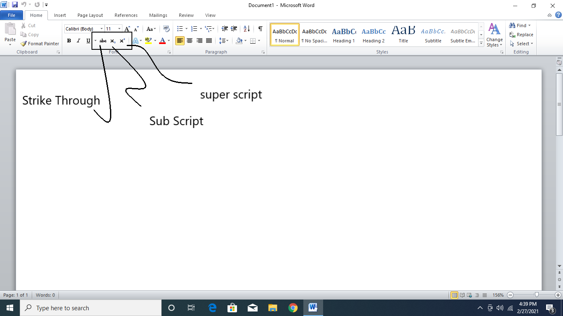Click the Sort A to Z icon

pyautogui.click(x=246, y=29)
